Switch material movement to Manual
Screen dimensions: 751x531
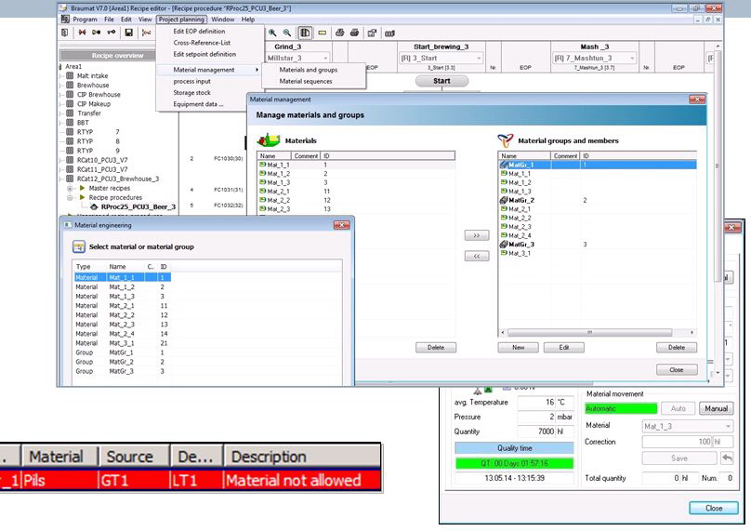pos(715,408)
